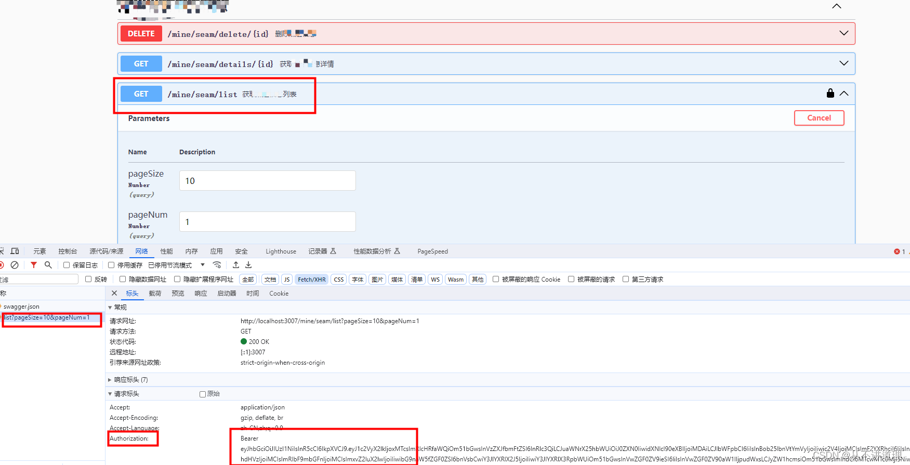This screenshot has height=465, width=910.
Task: Collapse the GET /mine/seam/list chevron
Action: [844, 94]
